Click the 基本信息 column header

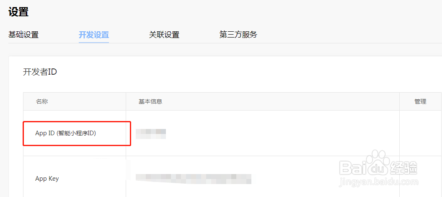[x=150, y=101]
